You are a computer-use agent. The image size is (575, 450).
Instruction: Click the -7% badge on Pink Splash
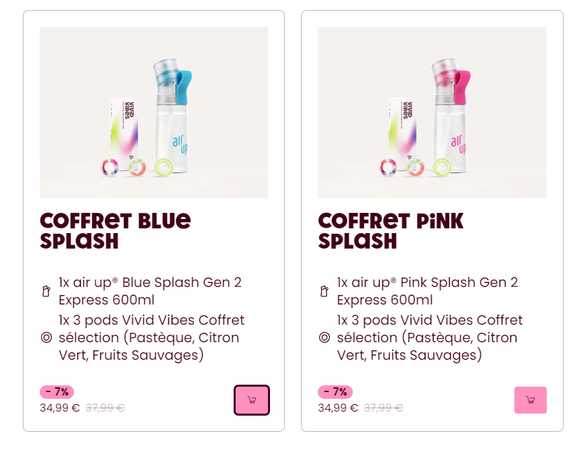(x=335, y=391)
